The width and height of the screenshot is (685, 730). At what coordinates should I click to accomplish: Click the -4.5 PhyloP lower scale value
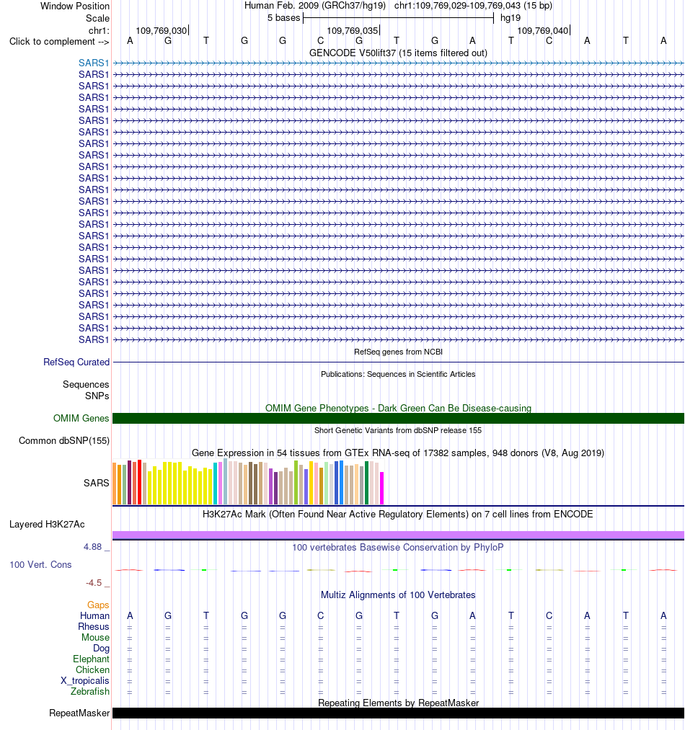pos(94,583)
